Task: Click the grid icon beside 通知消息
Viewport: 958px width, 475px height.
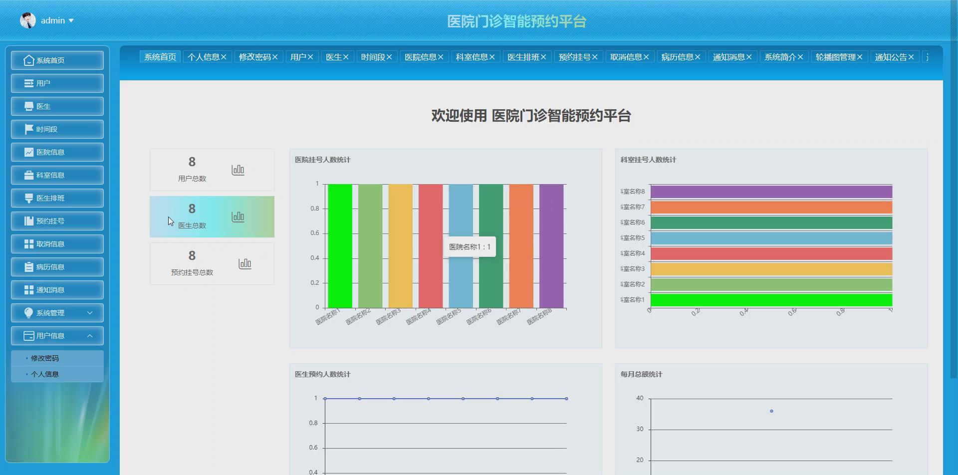Action: (29, 290)
